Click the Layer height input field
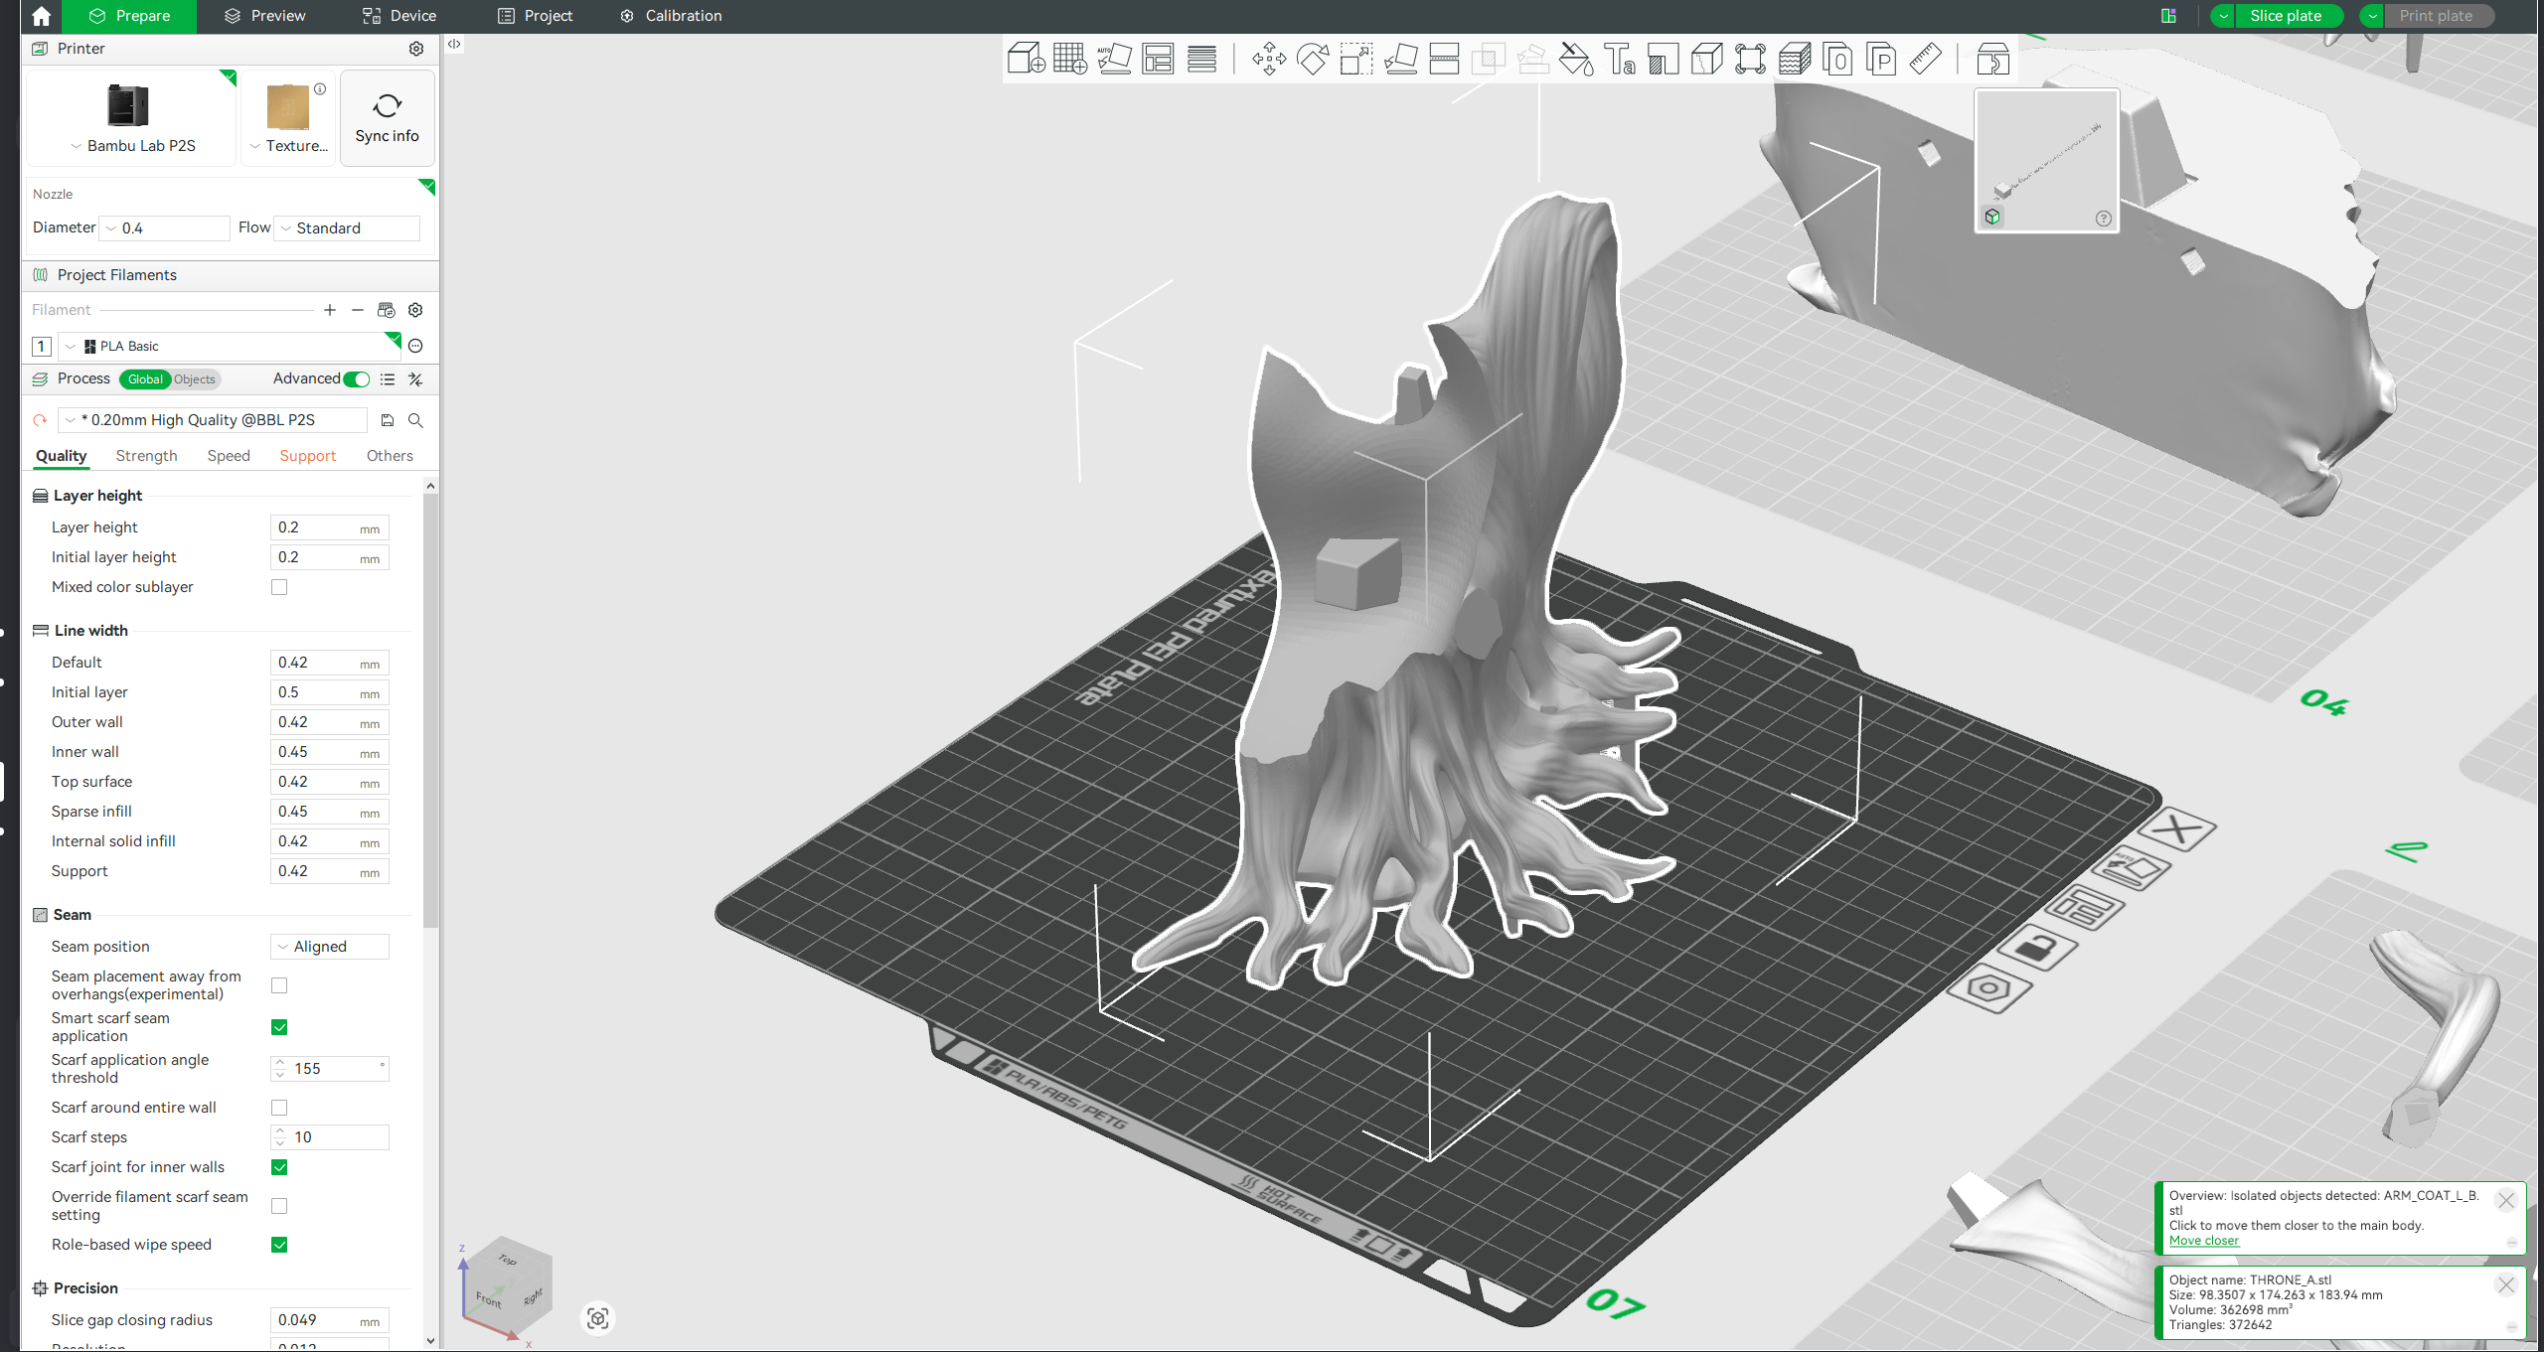 pos(330,527)
